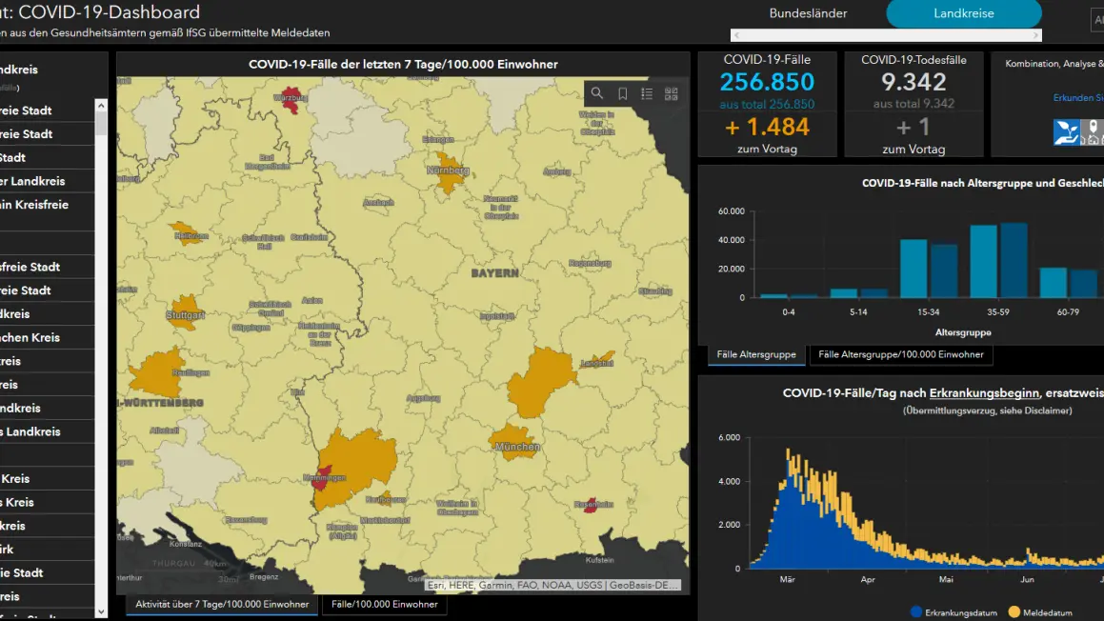Show the map legend list icon
This screenshot has width=1104, height=621.
tap(647, 93)
